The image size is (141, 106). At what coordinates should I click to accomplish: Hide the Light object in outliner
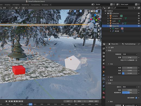(x=139, y=21)
